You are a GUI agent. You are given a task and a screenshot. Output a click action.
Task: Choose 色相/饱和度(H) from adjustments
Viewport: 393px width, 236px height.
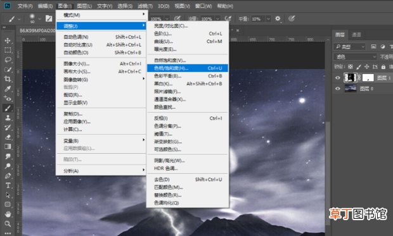(x=188, y=68)
